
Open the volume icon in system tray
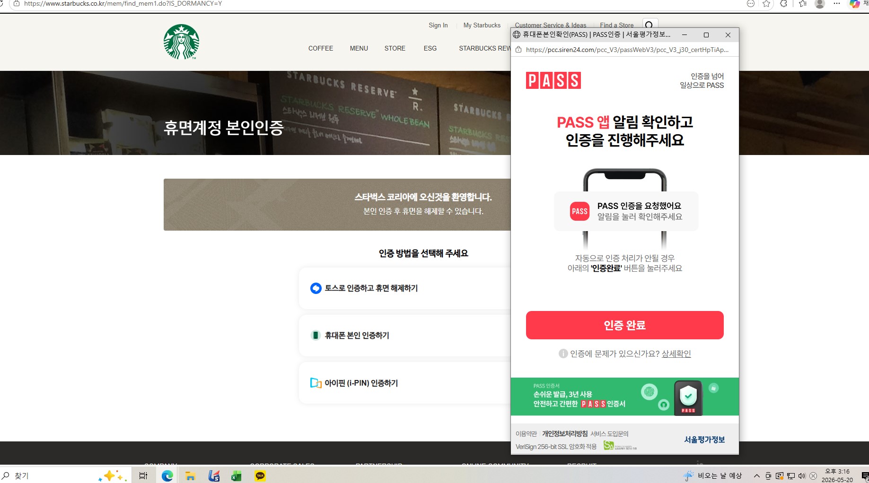point(802,476)
